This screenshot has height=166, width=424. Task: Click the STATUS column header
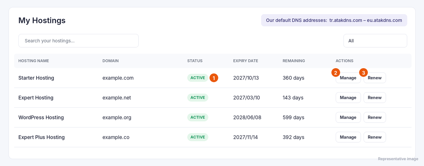pos(195,61)
